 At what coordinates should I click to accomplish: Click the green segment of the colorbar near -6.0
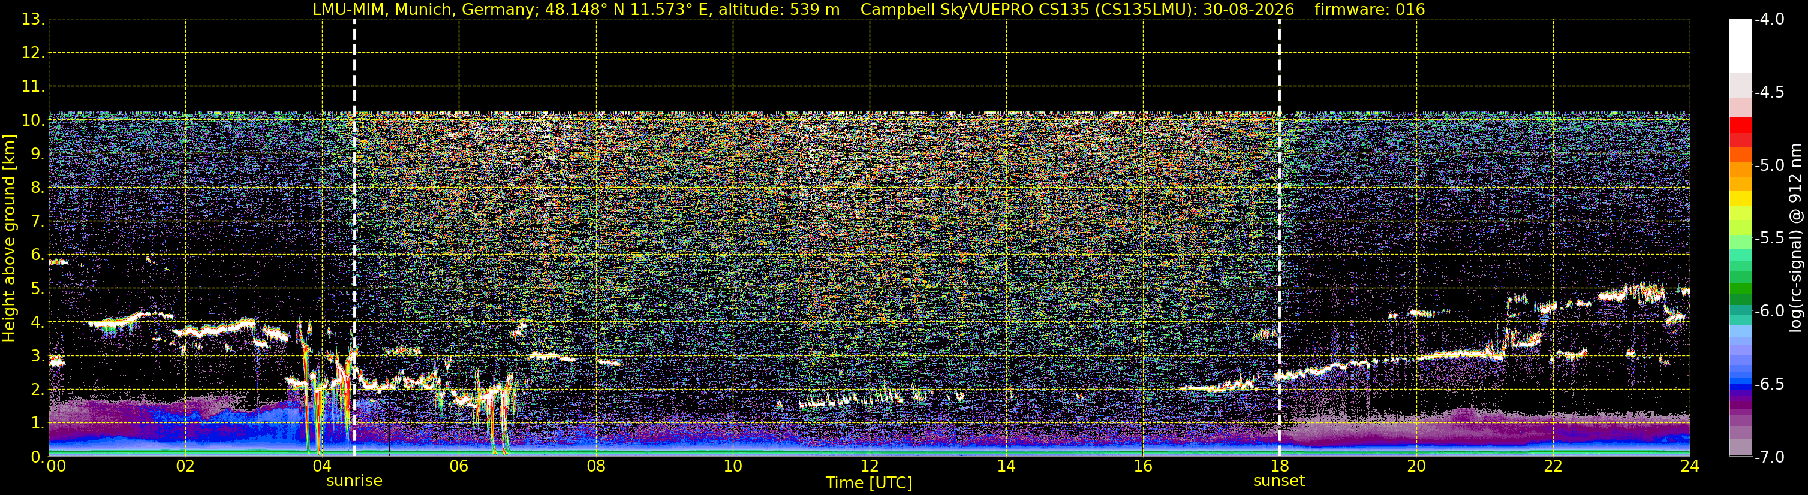[1741, 300]
